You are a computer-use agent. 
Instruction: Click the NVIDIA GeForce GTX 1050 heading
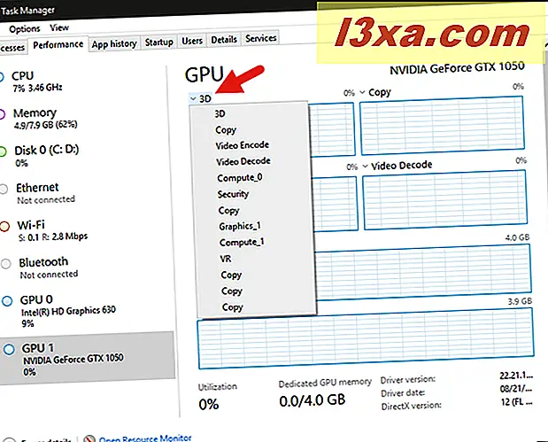coord(457,68)
